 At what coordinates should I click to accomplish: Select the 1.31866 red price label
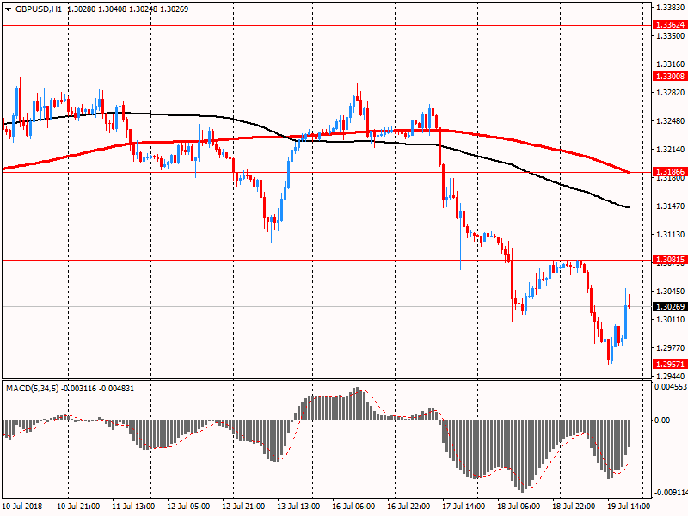670,171
